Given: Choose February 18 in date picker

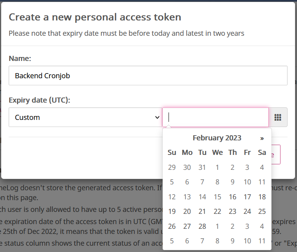Looking at the screenshot, I should [x=262, y=197].
